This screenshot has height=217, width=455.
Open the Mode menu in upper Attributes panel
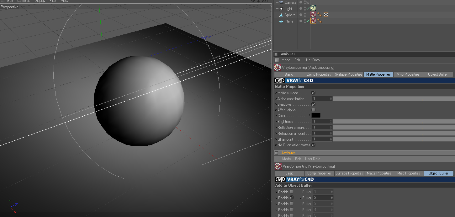pyautogui.click(x=286, y=60)
